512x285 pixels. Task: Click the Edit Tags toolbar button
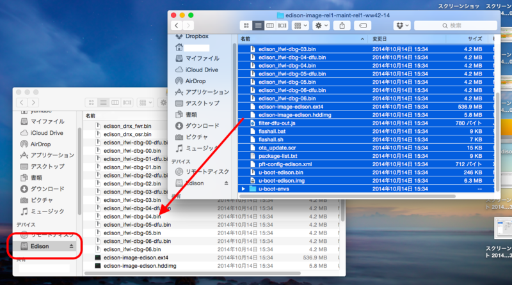(x=362, y=26)
